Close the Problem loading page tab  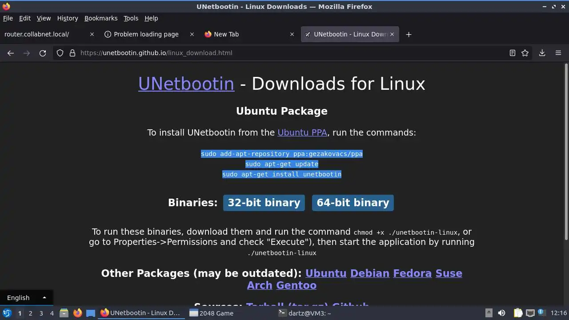tap(192, 34)
